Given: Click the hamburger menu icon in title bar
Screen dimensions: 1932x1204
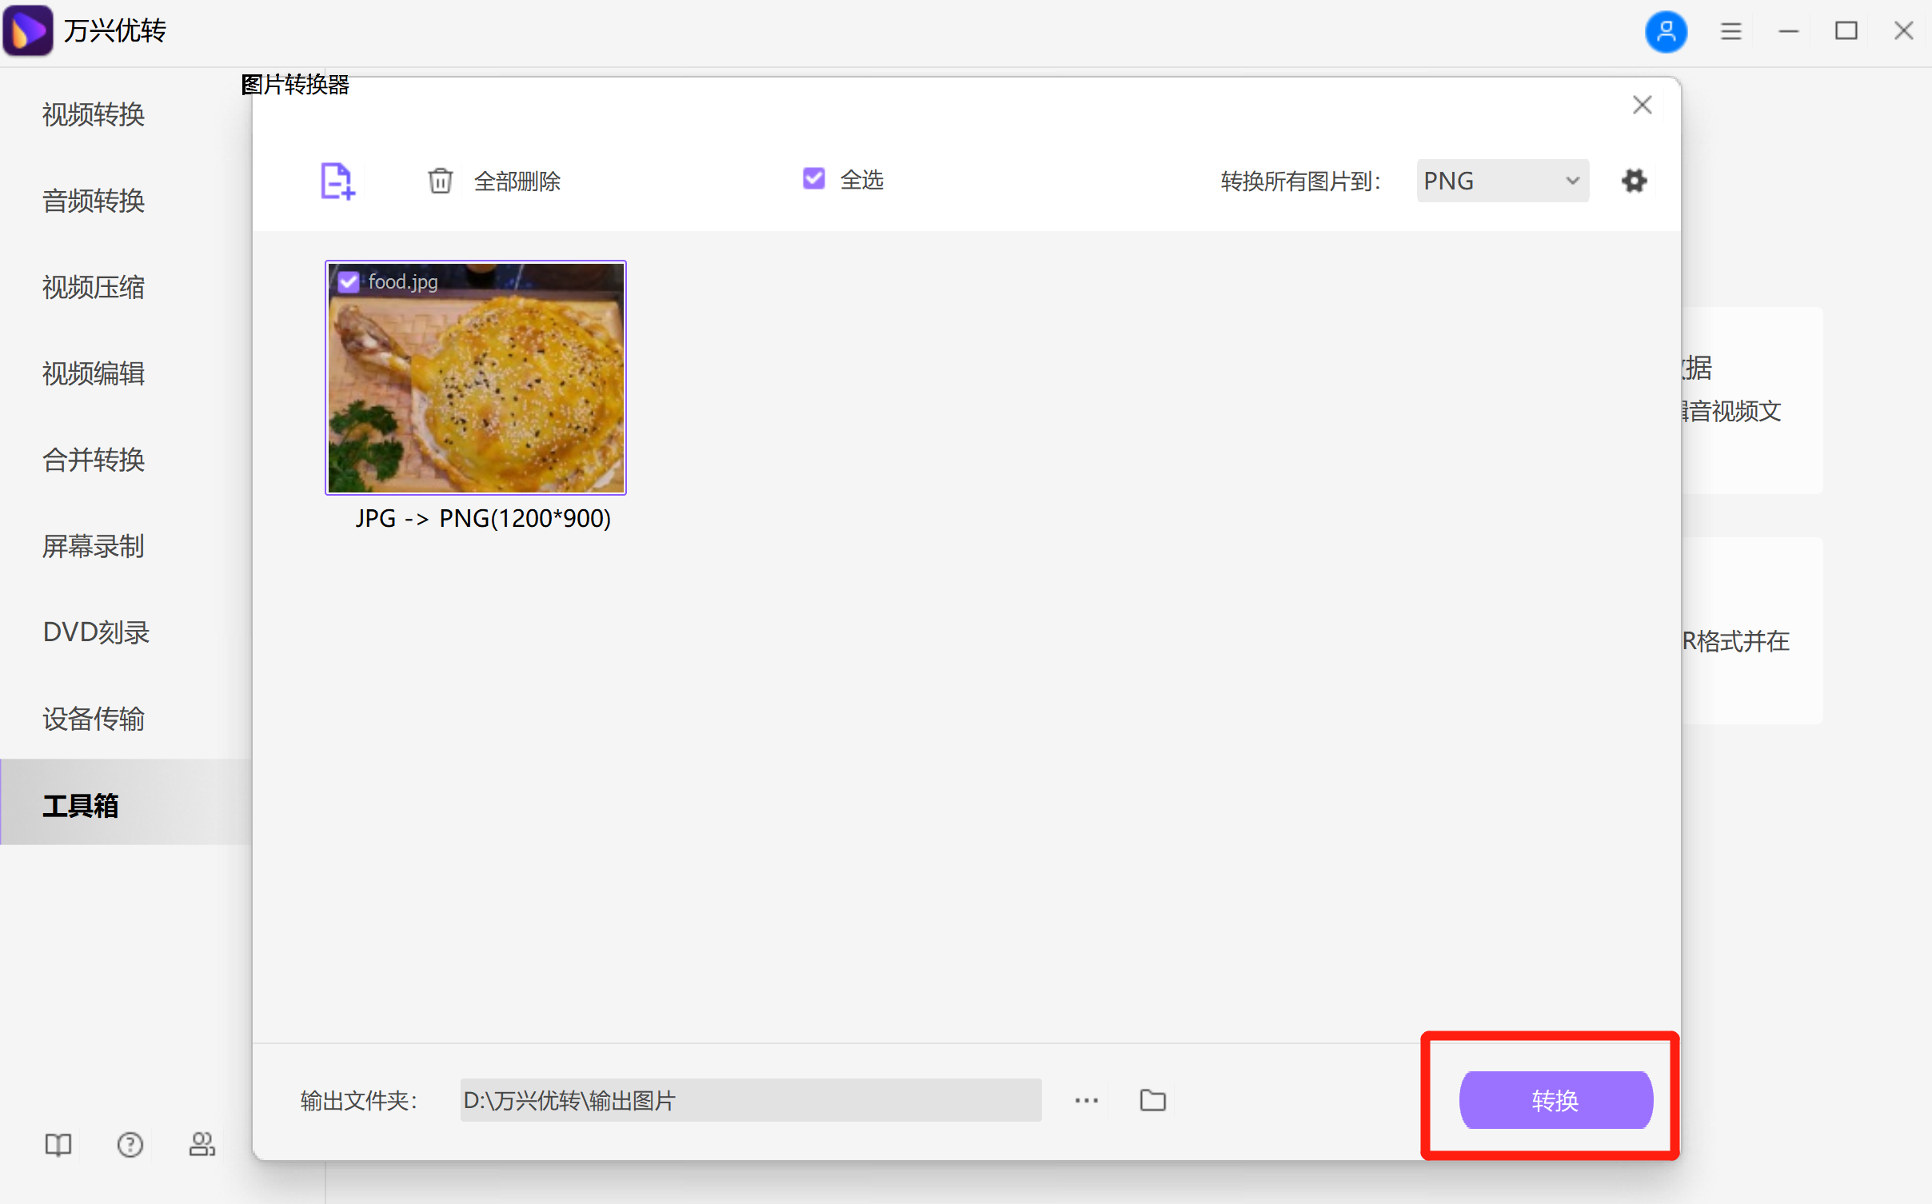Looking at the screenshot, I should [x=1730, y=31].
